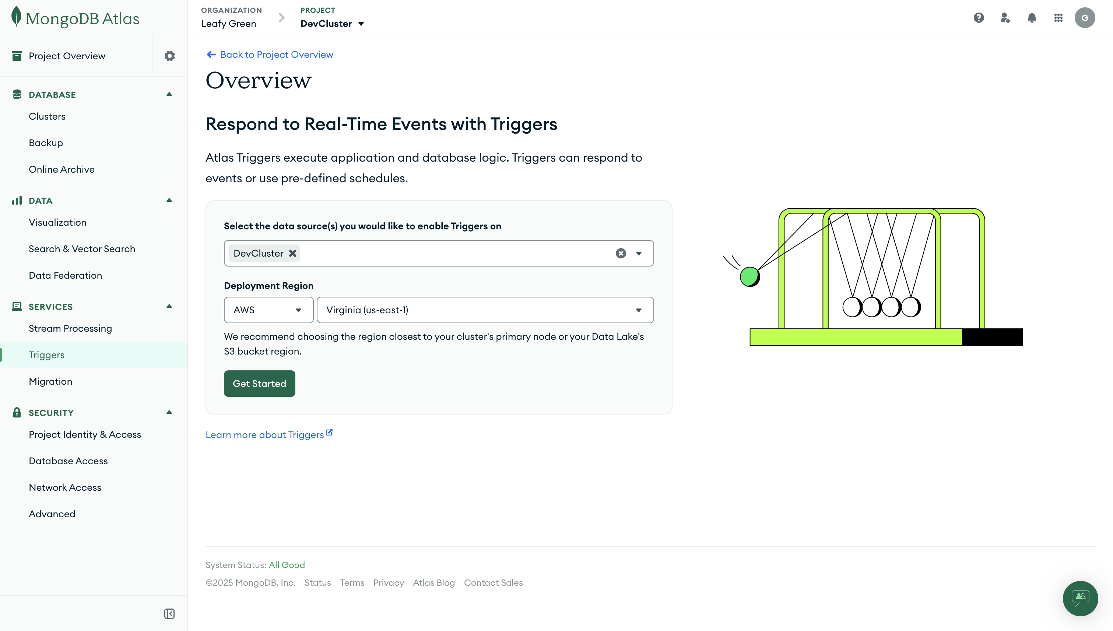
Task: Open the notifications bell
Action: (x=1032, y=18)
